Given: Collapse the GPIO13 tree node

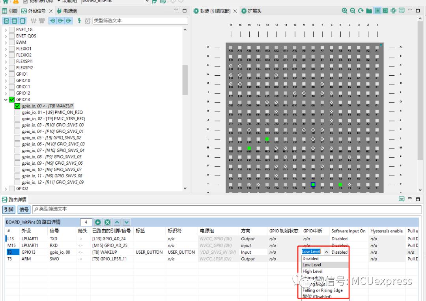Looking at the screenshot, I should (6, 100).
